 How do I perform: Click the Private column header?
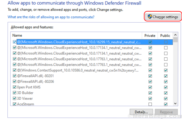[150, 35]
